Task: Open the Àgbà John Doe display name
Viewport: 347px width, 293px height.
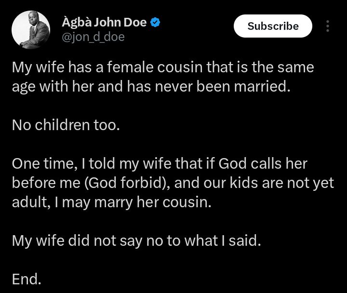Action: click(104, 22)
